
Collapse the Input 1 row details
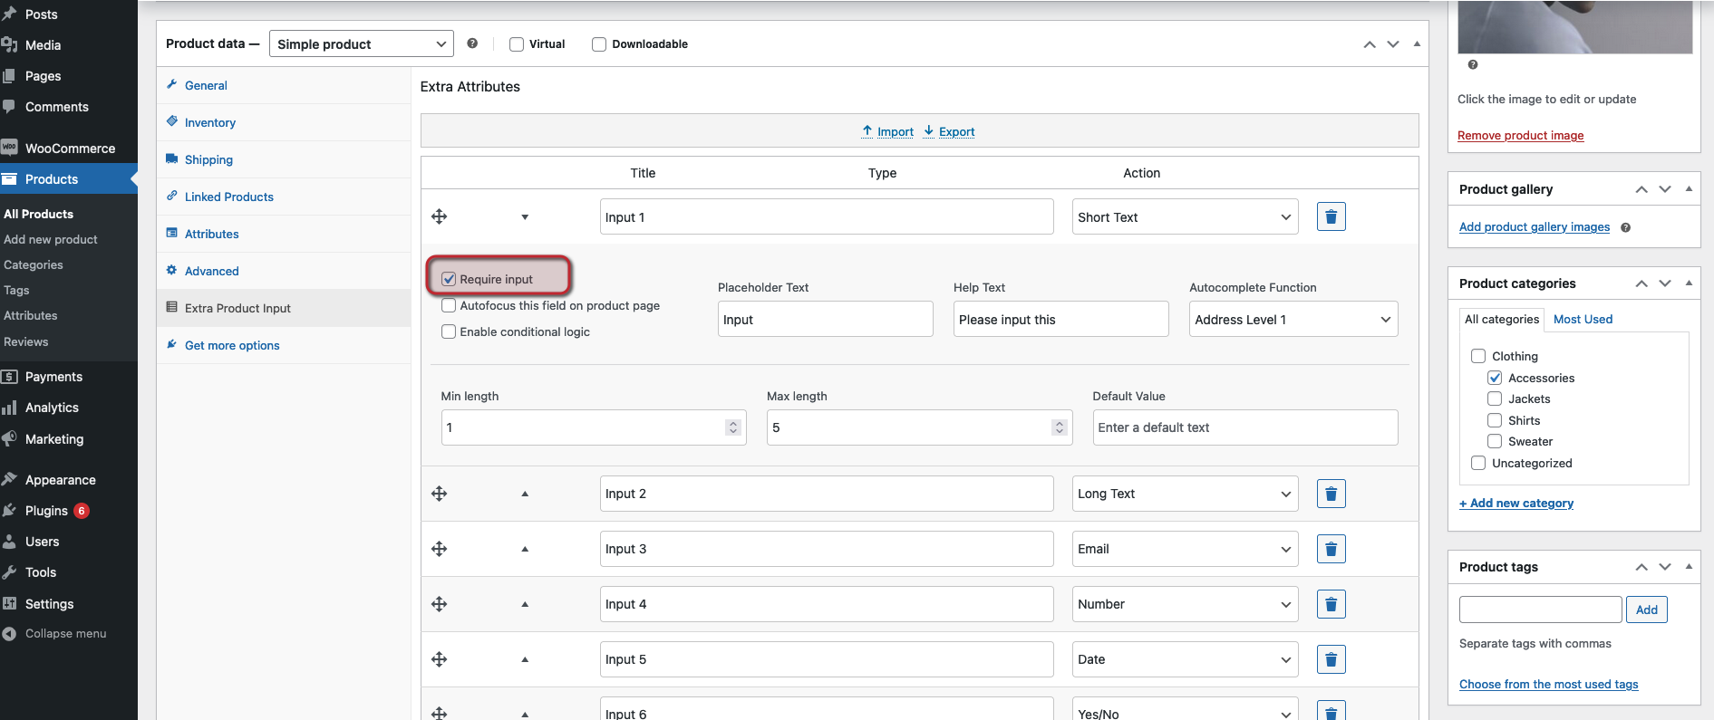[x=525, y=217]
